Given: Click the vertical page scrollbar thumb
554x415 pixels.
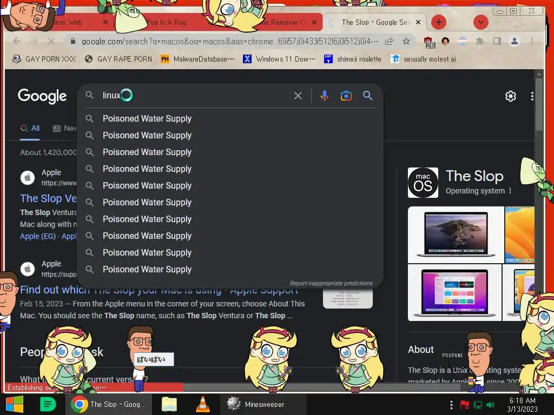Looking at the screenshot, I should pyautogui.click(x=538, y=104).
